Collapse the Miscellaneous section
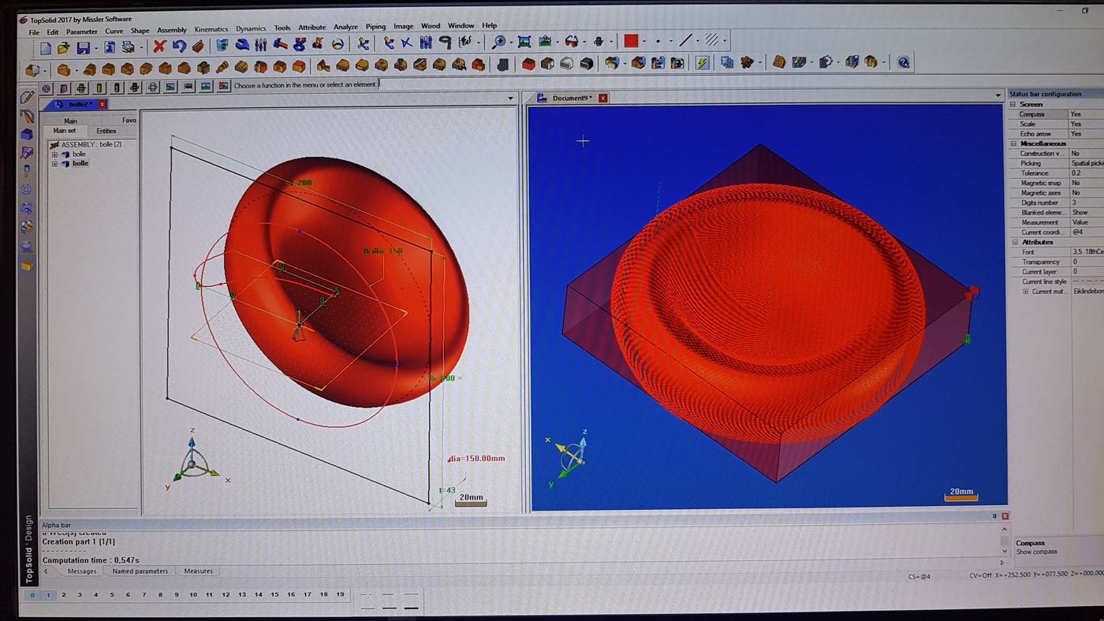Viewport: 1104px width, 621px height. point(1013,143)
